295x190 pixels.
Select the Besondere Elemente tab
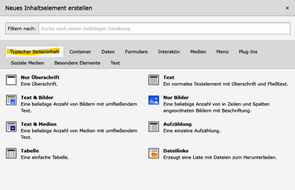[77, 63]
